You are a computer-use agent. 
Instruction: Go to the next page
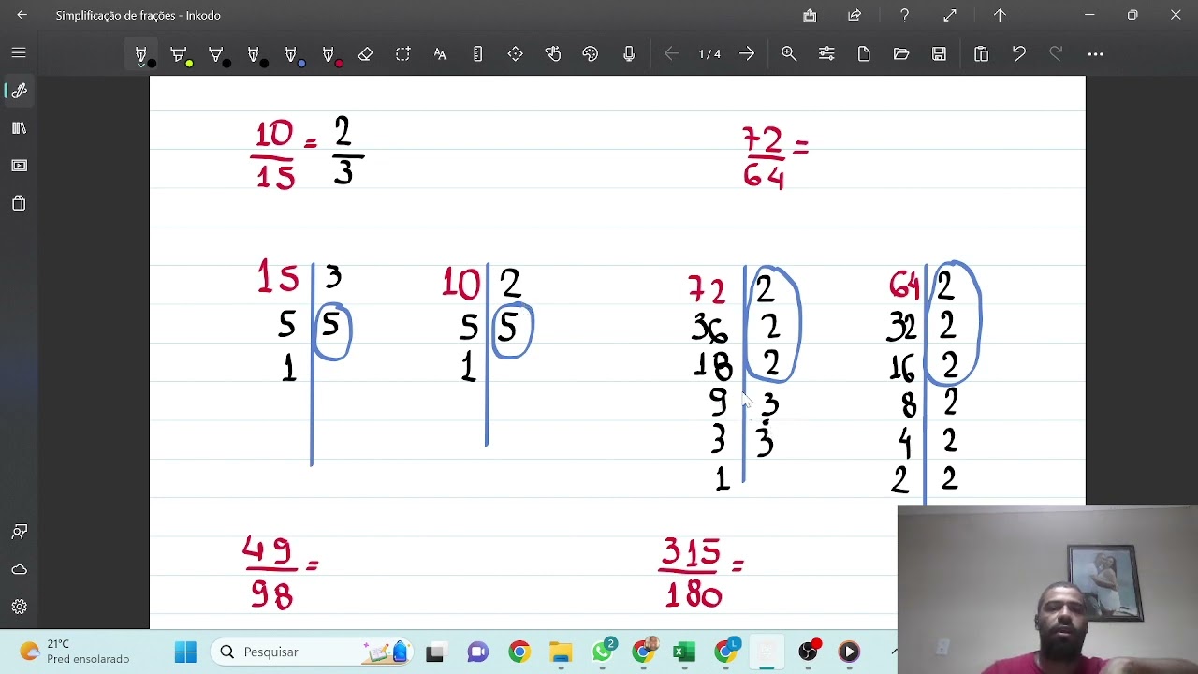point(747,54)
